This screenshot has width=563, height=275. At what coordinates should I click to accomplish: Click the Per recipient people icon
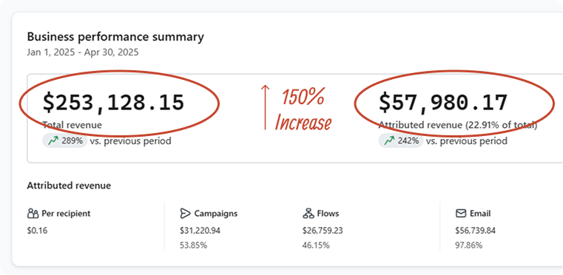click(x=33, y=214)
